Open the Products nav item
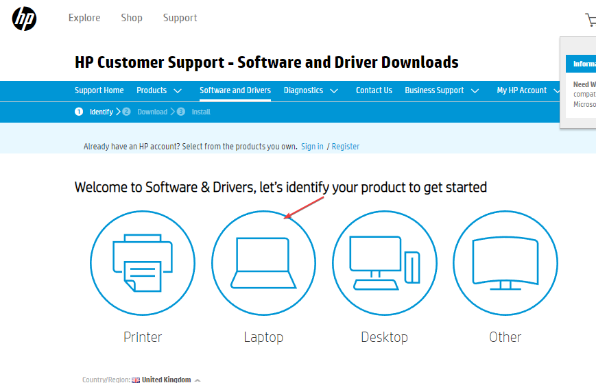 pyautogui.click(x=152, y=90)
